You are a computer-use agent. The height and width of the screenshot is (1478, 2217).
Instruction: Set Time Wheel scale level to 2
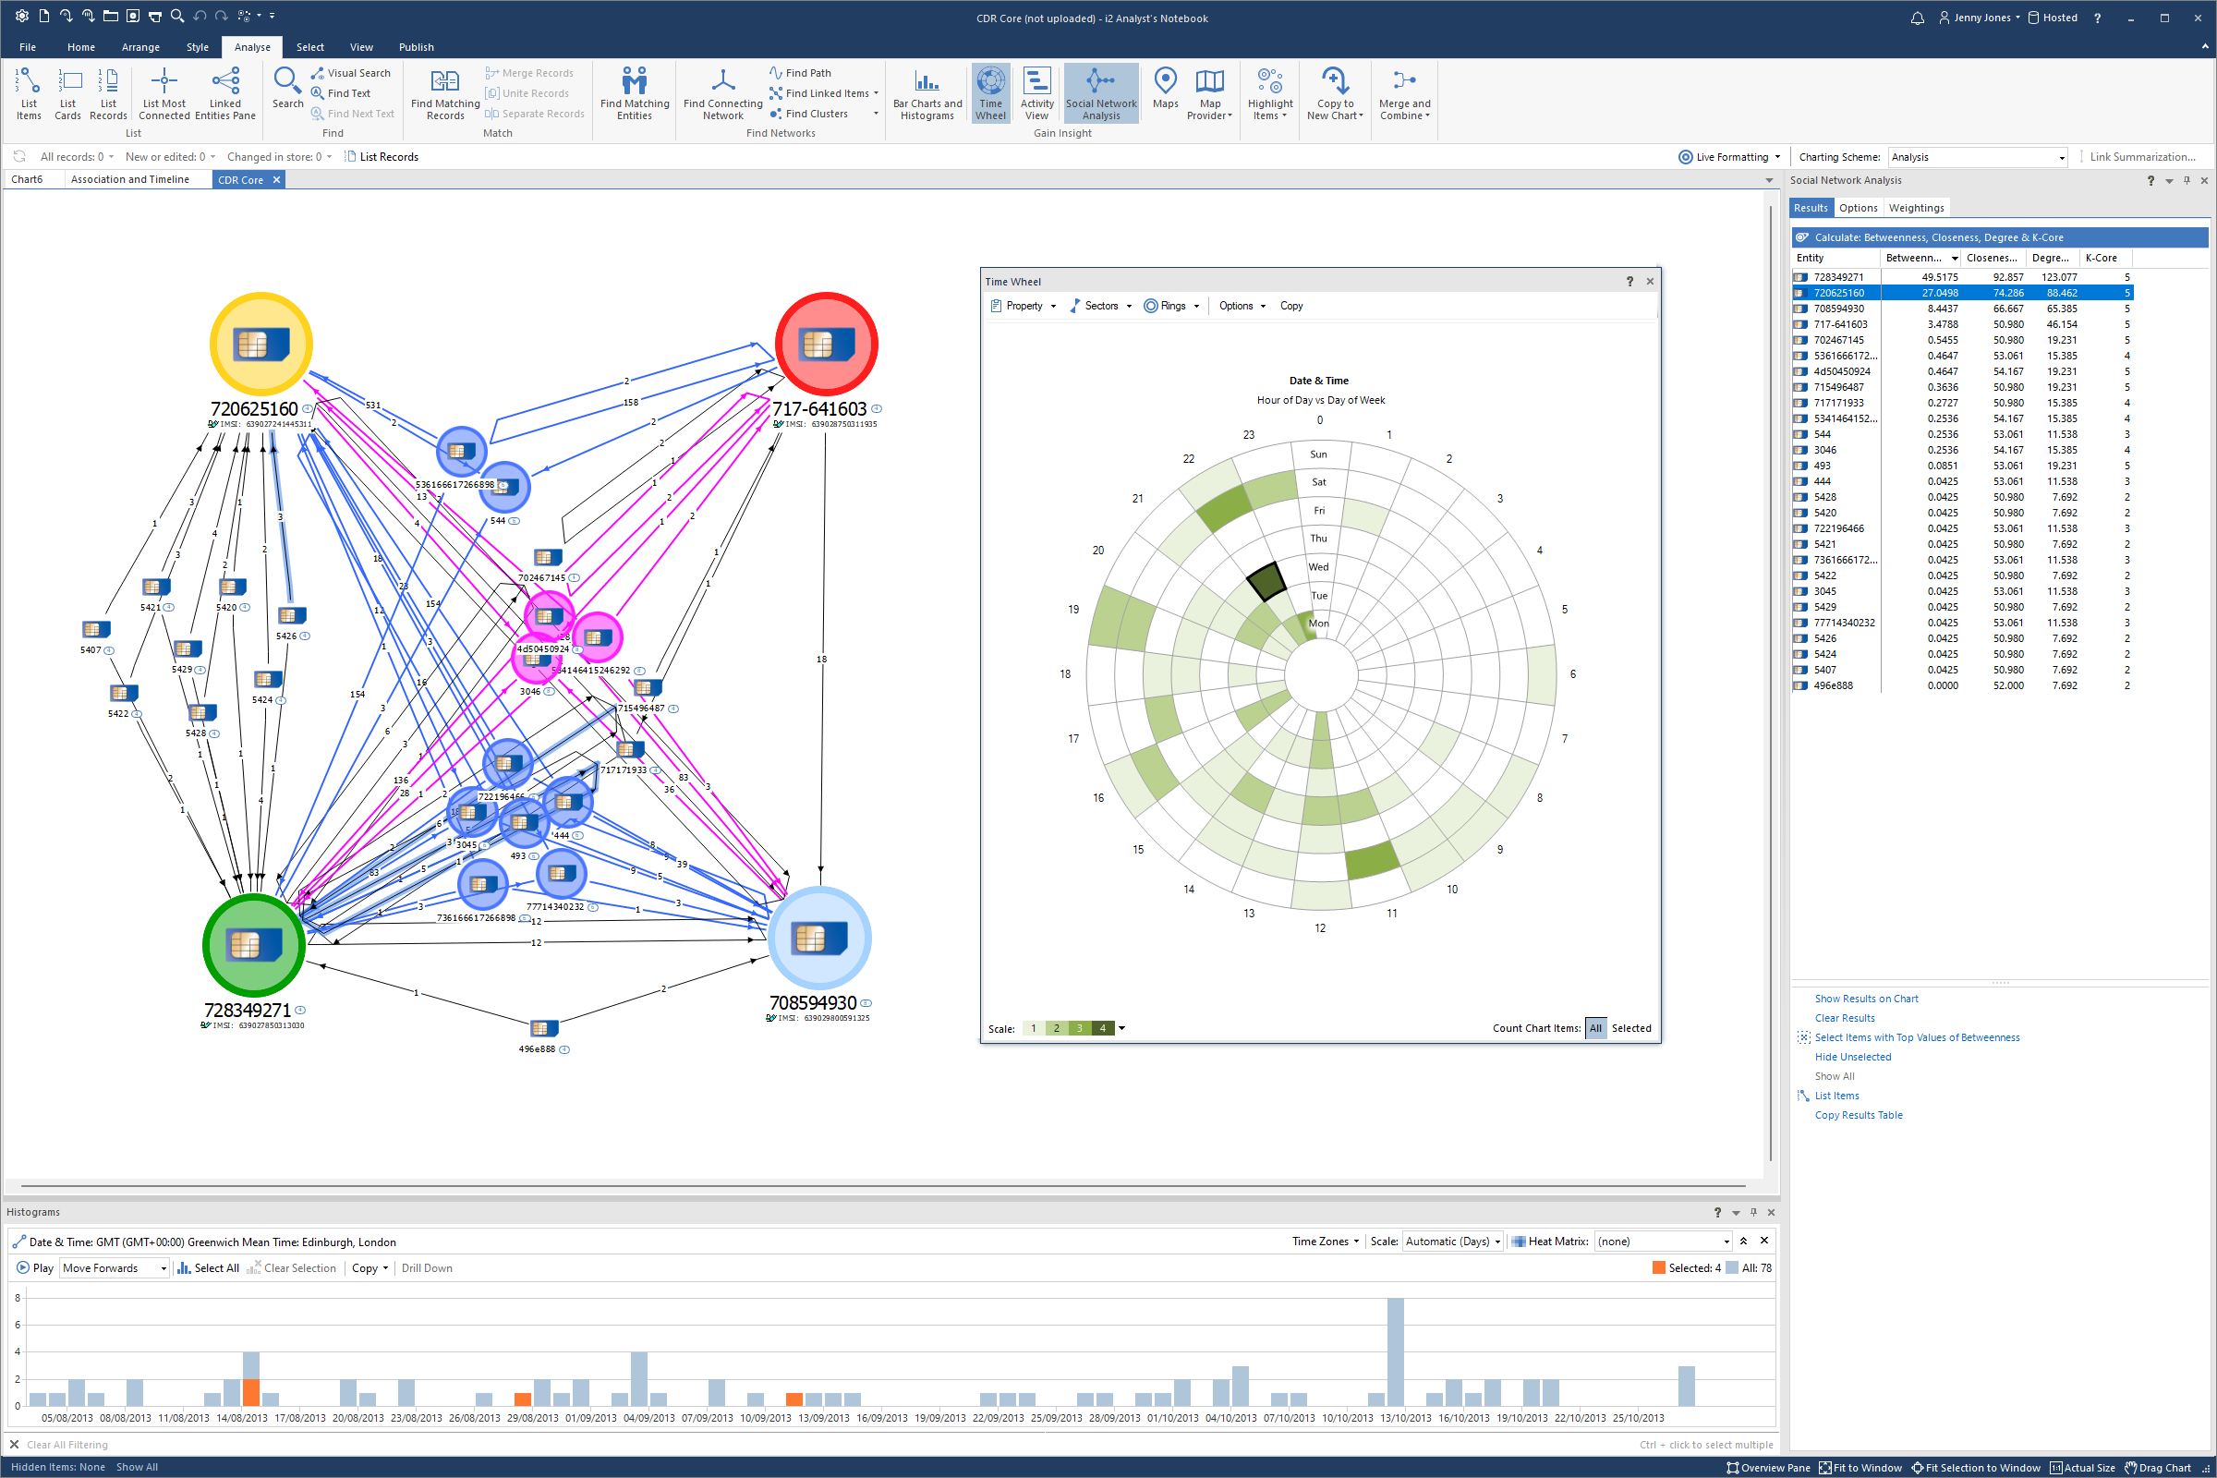click(x=1055, y=1027)
